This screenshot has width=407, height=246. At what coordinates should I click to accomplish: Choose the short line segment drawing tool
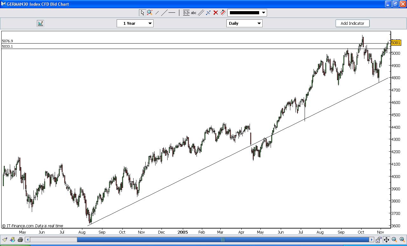(x=157, y=13)
